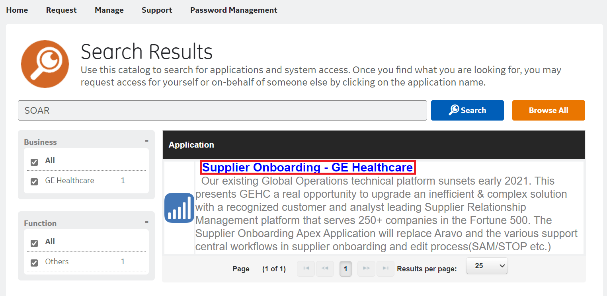The width and height of the screenshot is (607, 296).
Task: Uncheck the All checkbox under Function
Action: click(34, 243)
